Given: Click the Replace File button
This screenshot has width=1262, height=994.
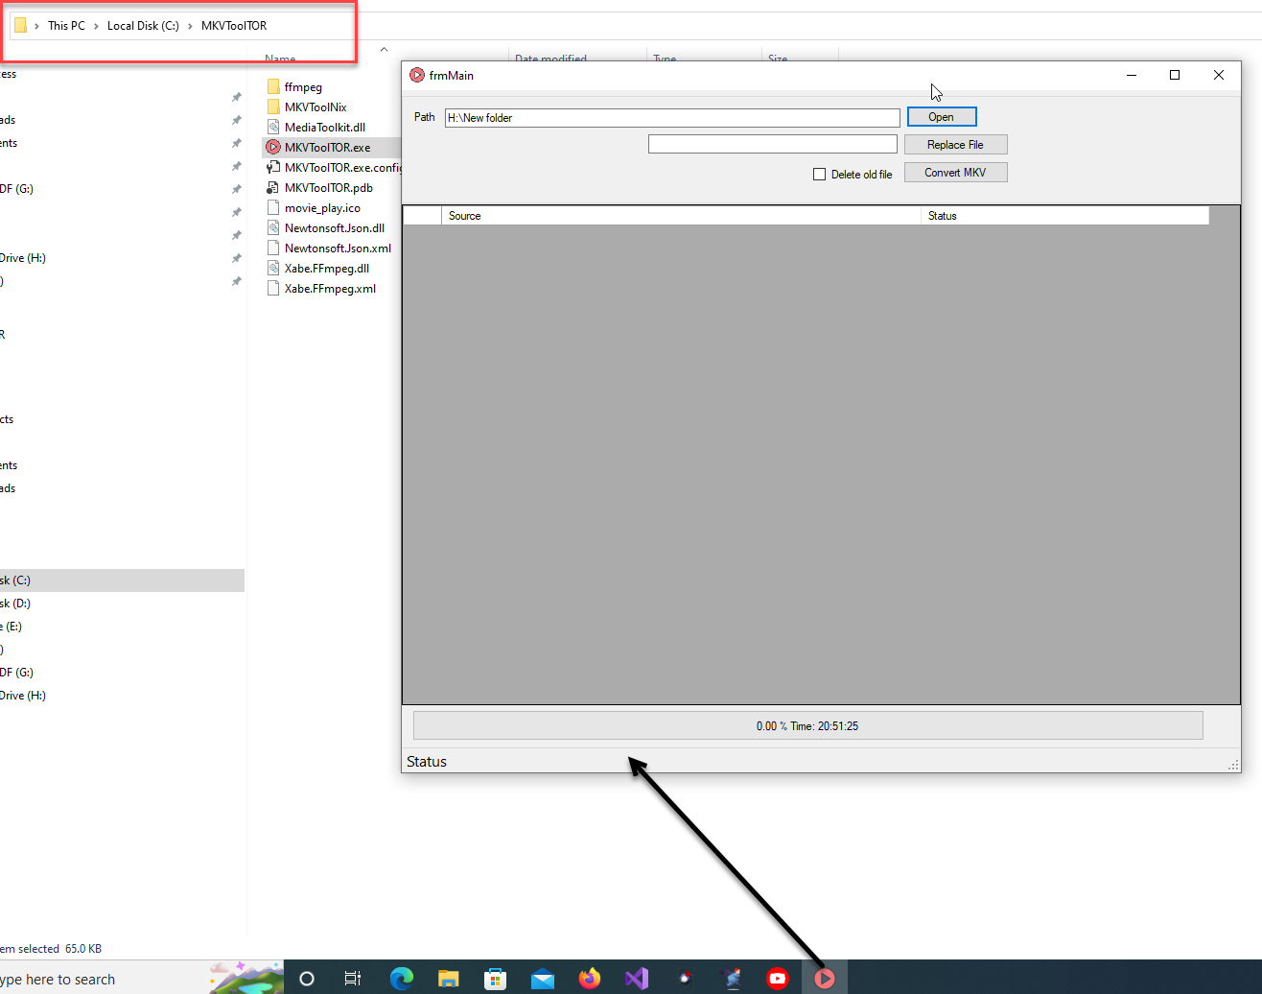Looking at the screenshot, I should click(955, 145).
